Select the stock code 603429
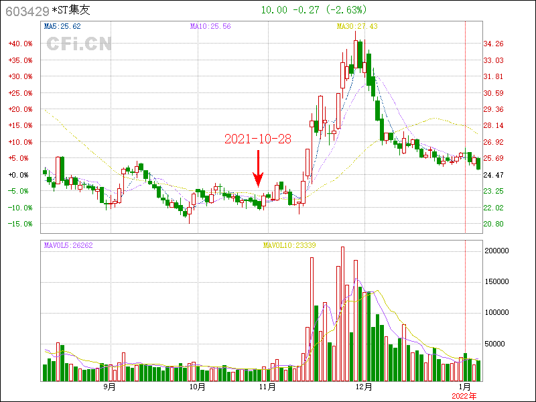Screen dimensions: 536x402 (x=25, y=10)
